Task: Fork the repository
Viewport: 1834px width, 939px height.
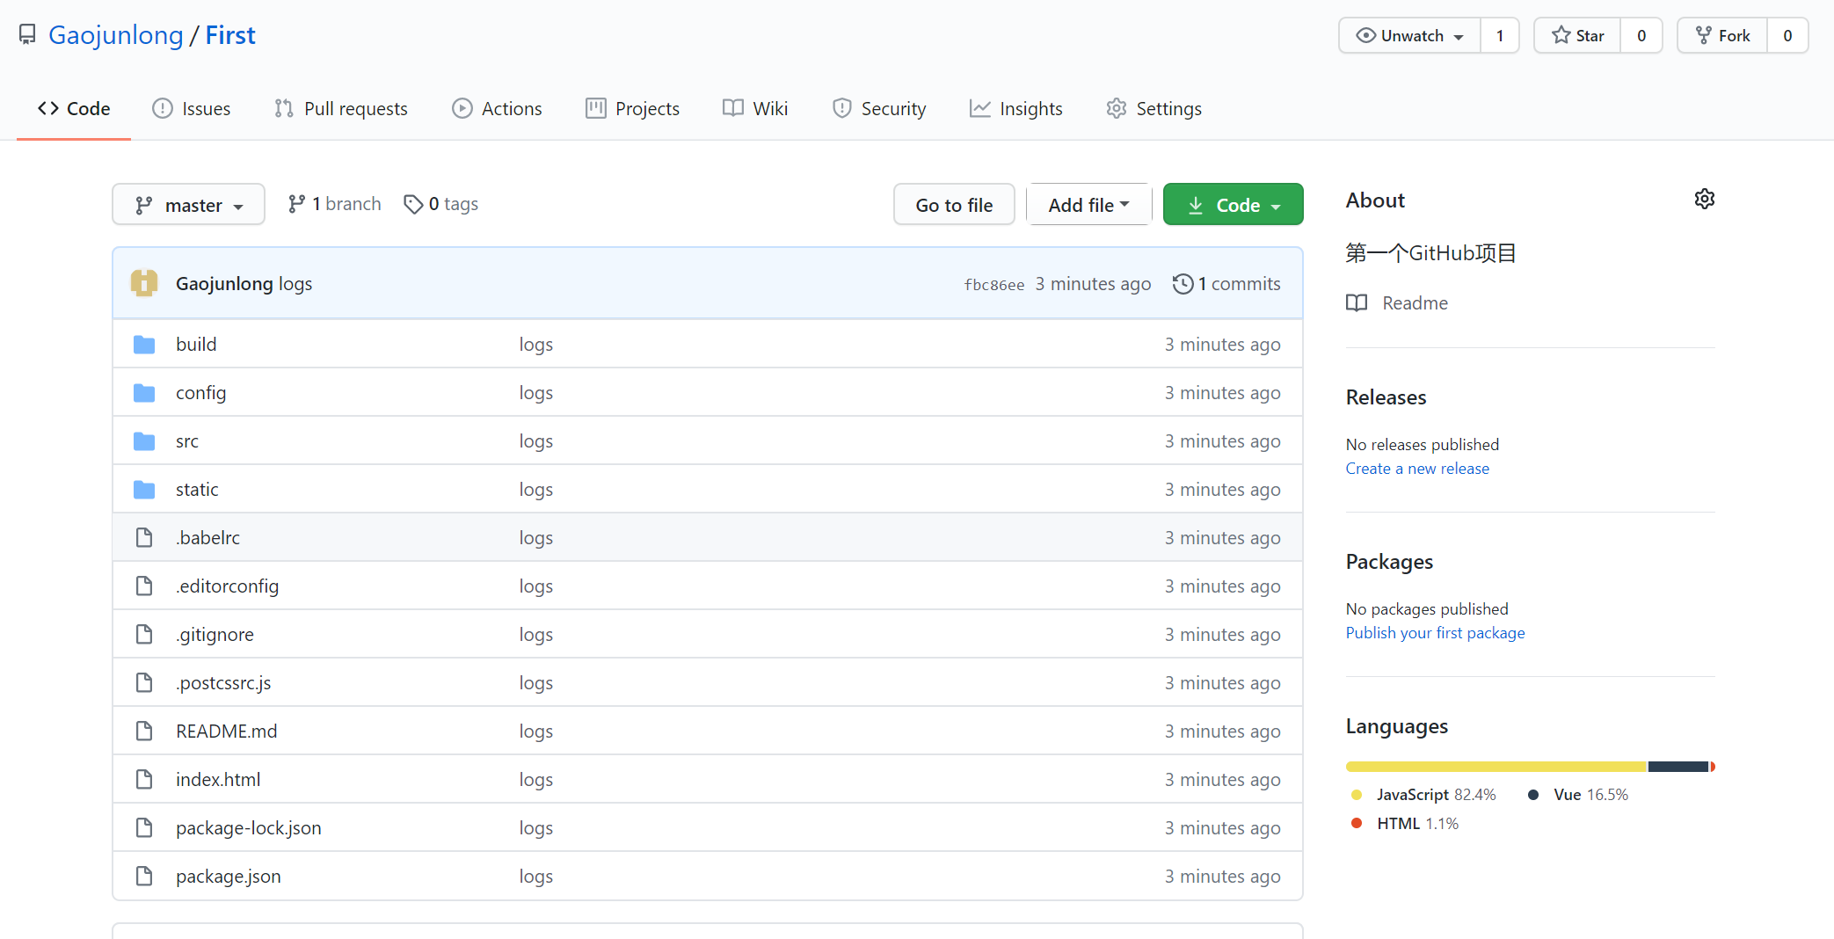Action: tap(1723, 35)
